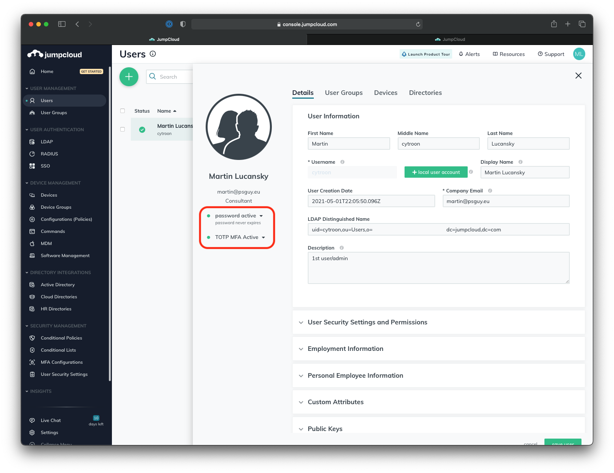Switch to the Devices tab
614x473 pixels.
pyautogui.click(x=386, y=93)
